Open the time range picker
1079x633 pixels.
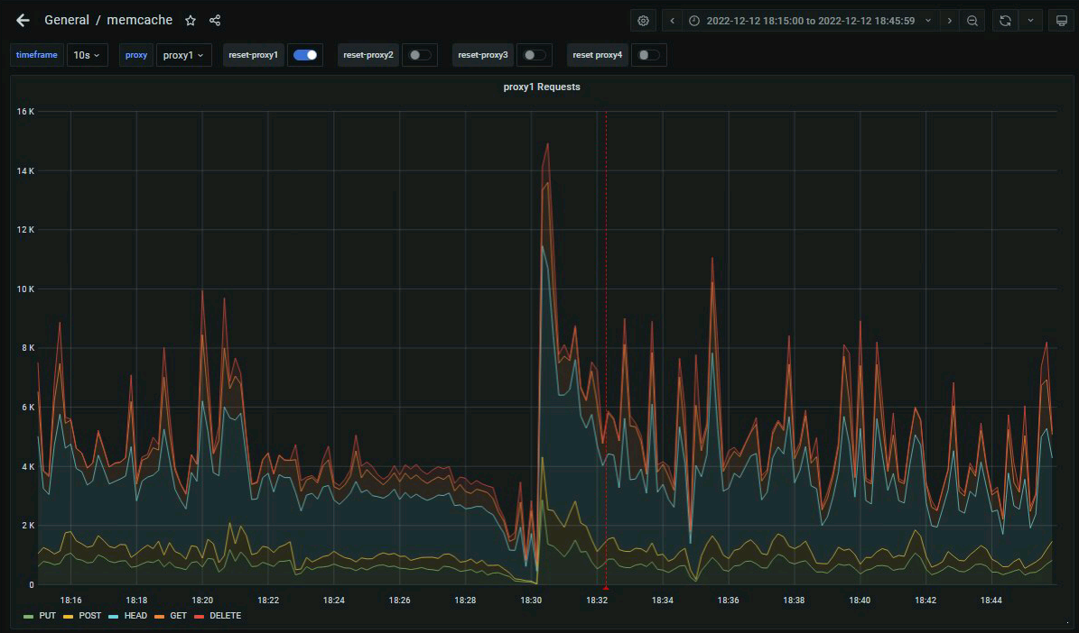pos(809,21)
